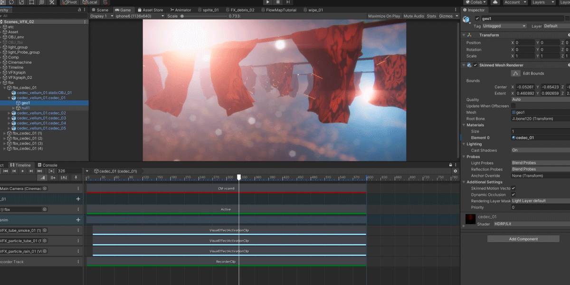Viewport: 570px width, 285px height.
Task: Click the Edit Bounds icon button
Action: pyautogui.click(x=515, y=73)
